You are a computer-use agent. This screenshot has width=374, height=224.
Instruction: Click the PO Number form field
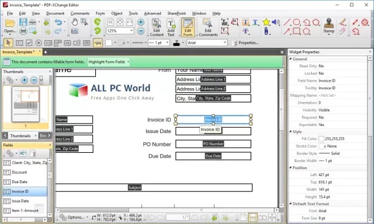(x=213, y=143)
